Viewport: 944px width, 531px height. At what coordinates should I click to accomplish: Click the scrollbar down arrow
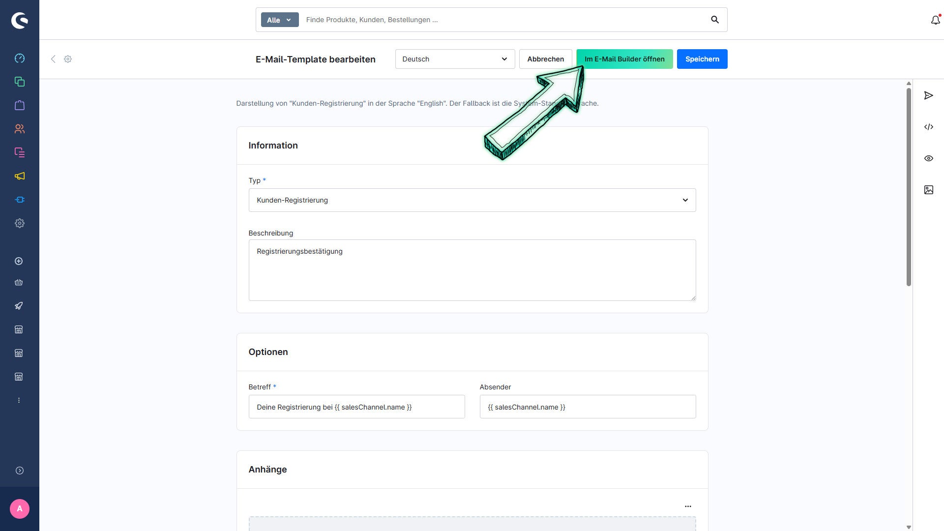point(909,527)
